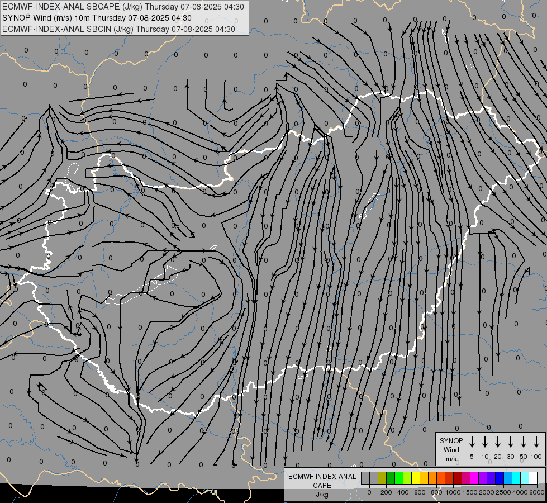
Task: Click the '2000' CAPE scale value
Action: tap(487, 492)
